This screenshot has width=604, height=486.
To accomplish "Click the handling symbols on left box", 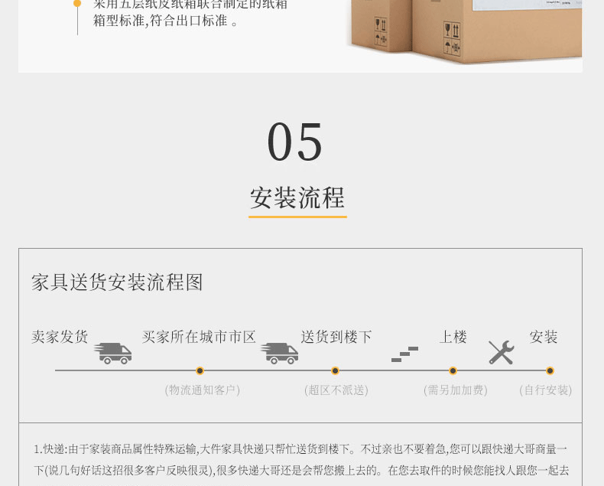I will [381, 31].
